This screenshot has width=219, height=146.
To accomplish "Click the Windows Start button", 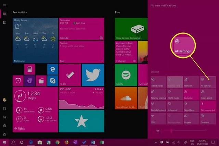I will click(4, 142).
